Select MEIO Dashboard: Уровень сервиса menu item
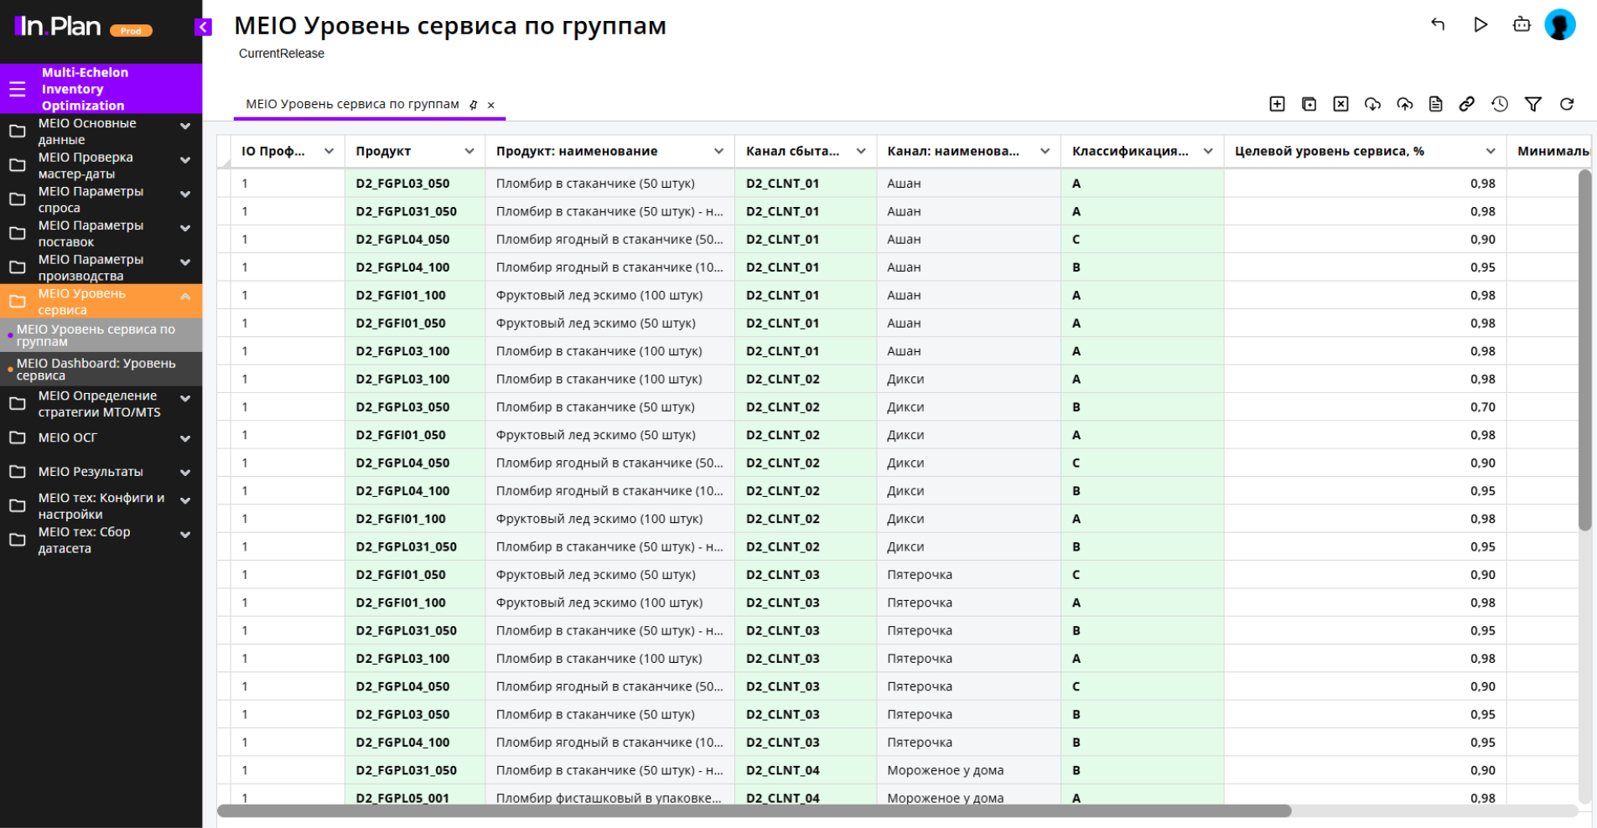This screenshot has width=1597, height=828. click(x=96, y=369)
